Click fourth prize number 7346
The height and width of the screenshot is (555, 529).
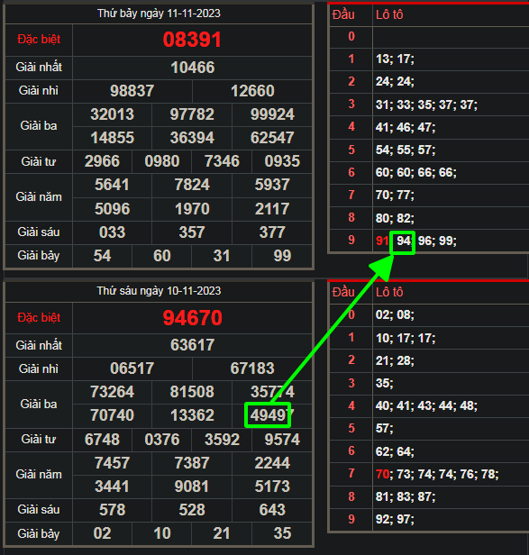point(222,161)
